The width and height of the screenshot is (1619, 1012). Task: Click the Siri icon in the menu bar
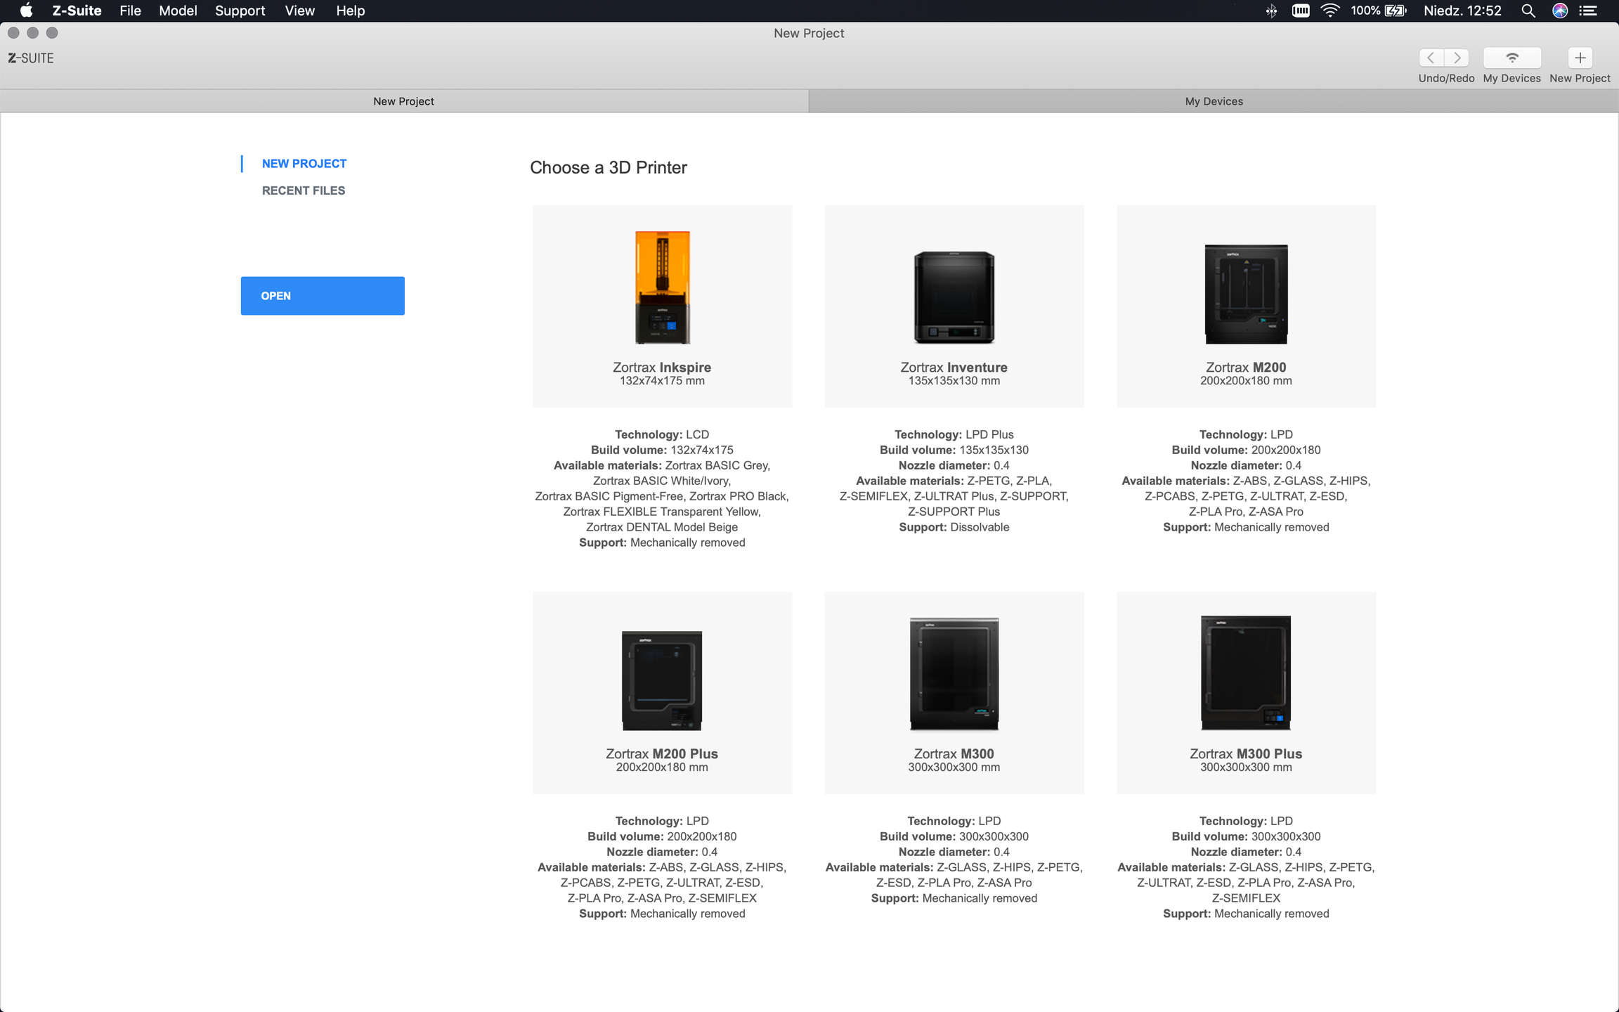[x=1560, y=11]
